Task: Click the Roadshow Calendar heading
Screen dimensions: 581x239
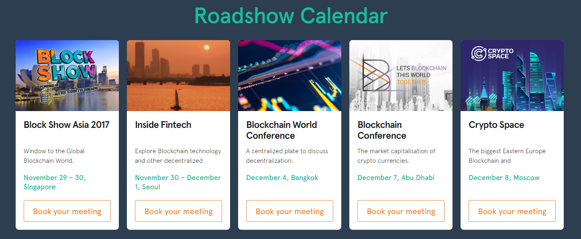Action: pyautogui.click(x=291, y=16)
